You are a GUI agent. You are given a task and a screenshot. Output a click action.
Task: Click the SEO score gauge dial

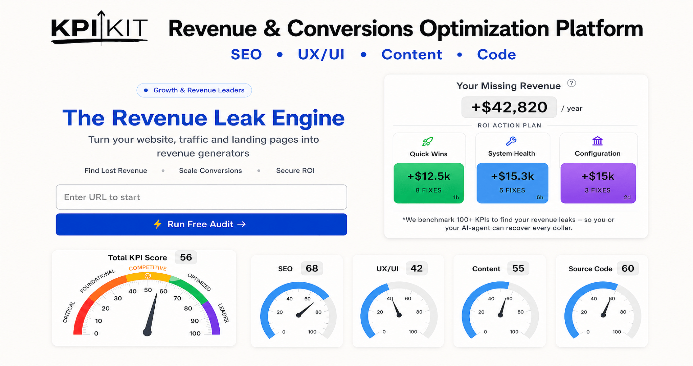[x=298, y=311]
